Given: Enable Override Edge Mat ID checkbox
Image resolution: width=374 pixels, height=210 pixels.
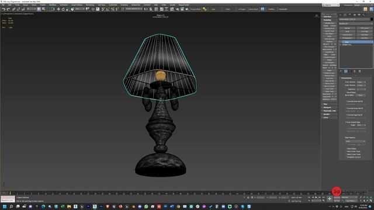Looking at the screenshot, I should point(346,115).
